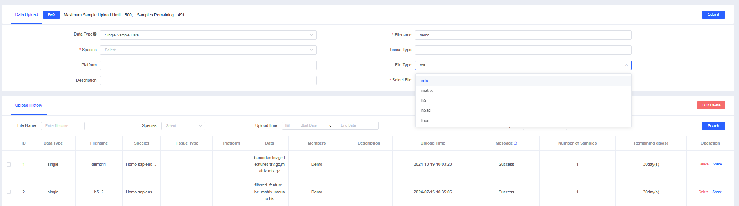Select h5ad from the File Type list
This screenshot has width=739, height=206.
pos(426,110)
